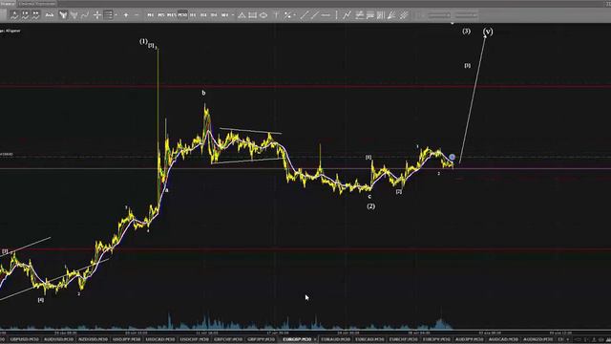Select the second diagonal ray tool
This screenshot has width=611, height=344.
coord(315,15)
